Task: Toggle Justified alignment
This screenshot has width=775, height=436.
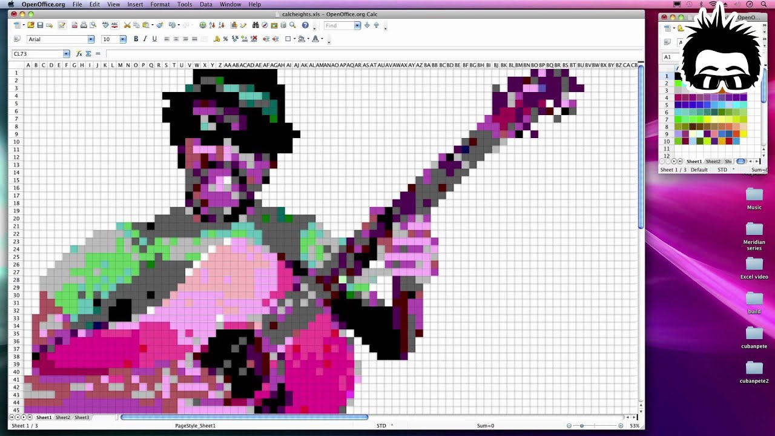Action: click(x=194, y=39)
